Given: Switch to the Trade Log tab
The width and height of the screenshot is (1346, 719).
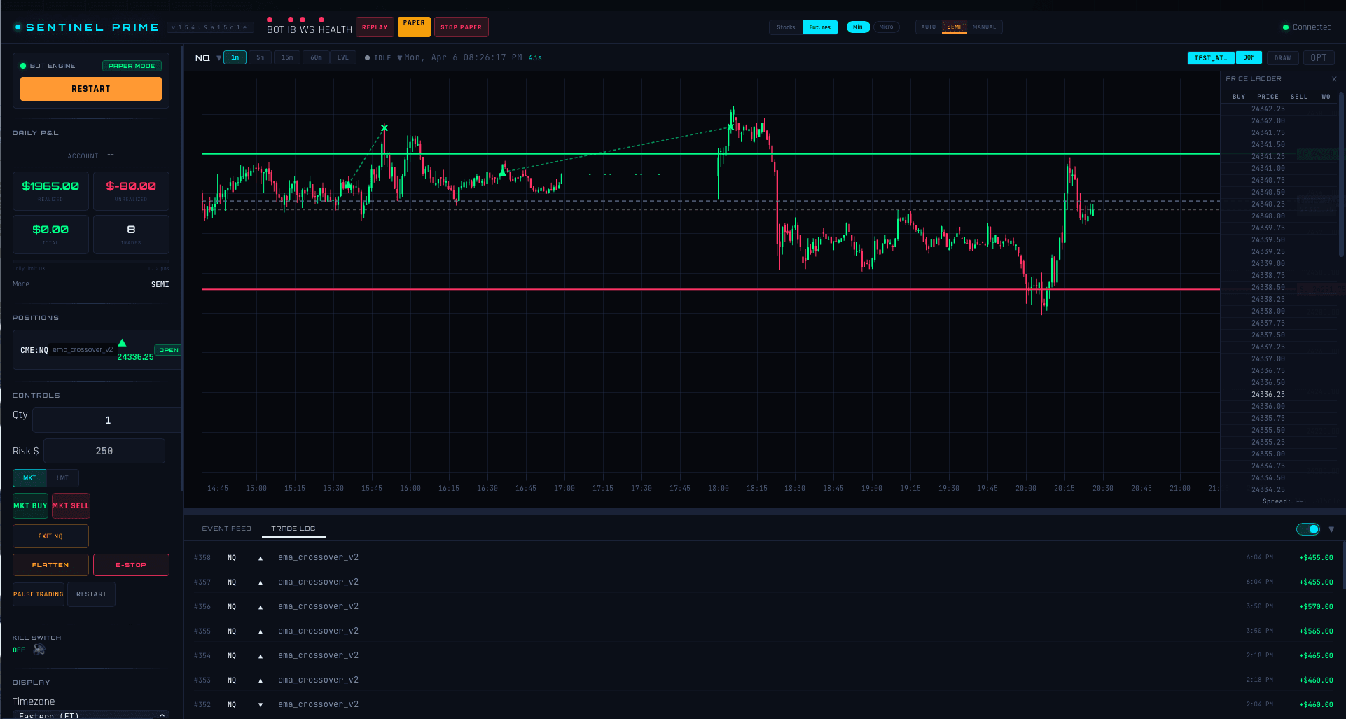Looking at the screenshot, I should 293,529.
